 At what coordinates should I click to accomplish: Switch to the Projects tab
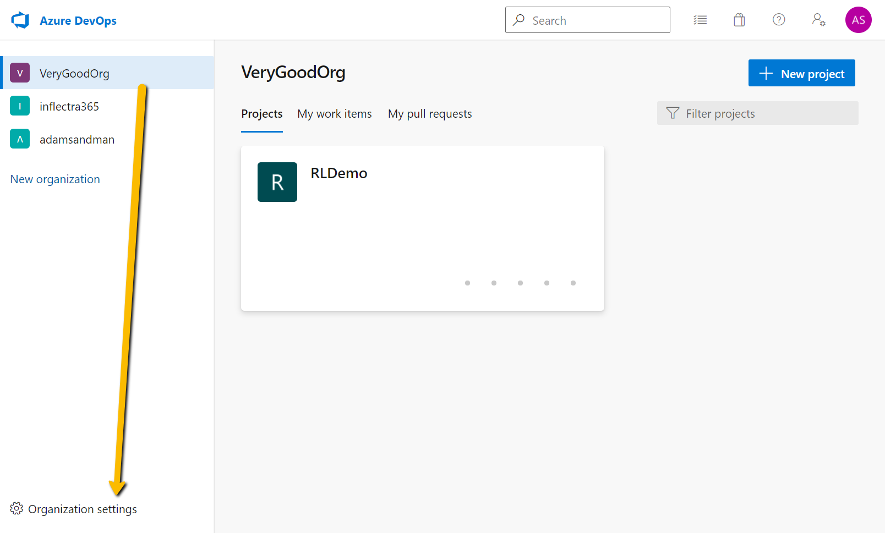[x=262, y=114]
